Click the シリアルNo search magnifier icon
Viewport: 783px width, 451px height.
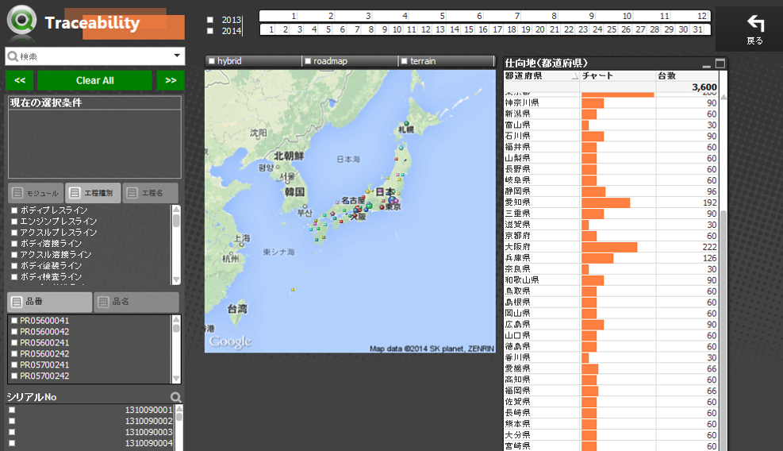(x=175, y=397)
